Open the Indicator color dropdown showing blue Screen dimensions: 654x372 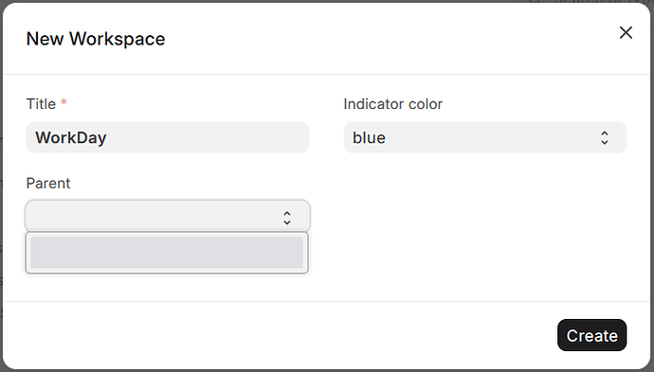485,137
